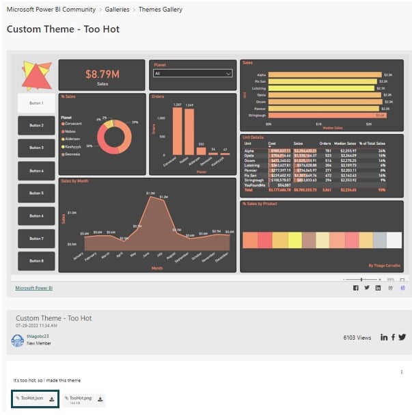Open the Microsoft Power BI footer link
This screenshot has width=412, height=415.
coord(34,288)
